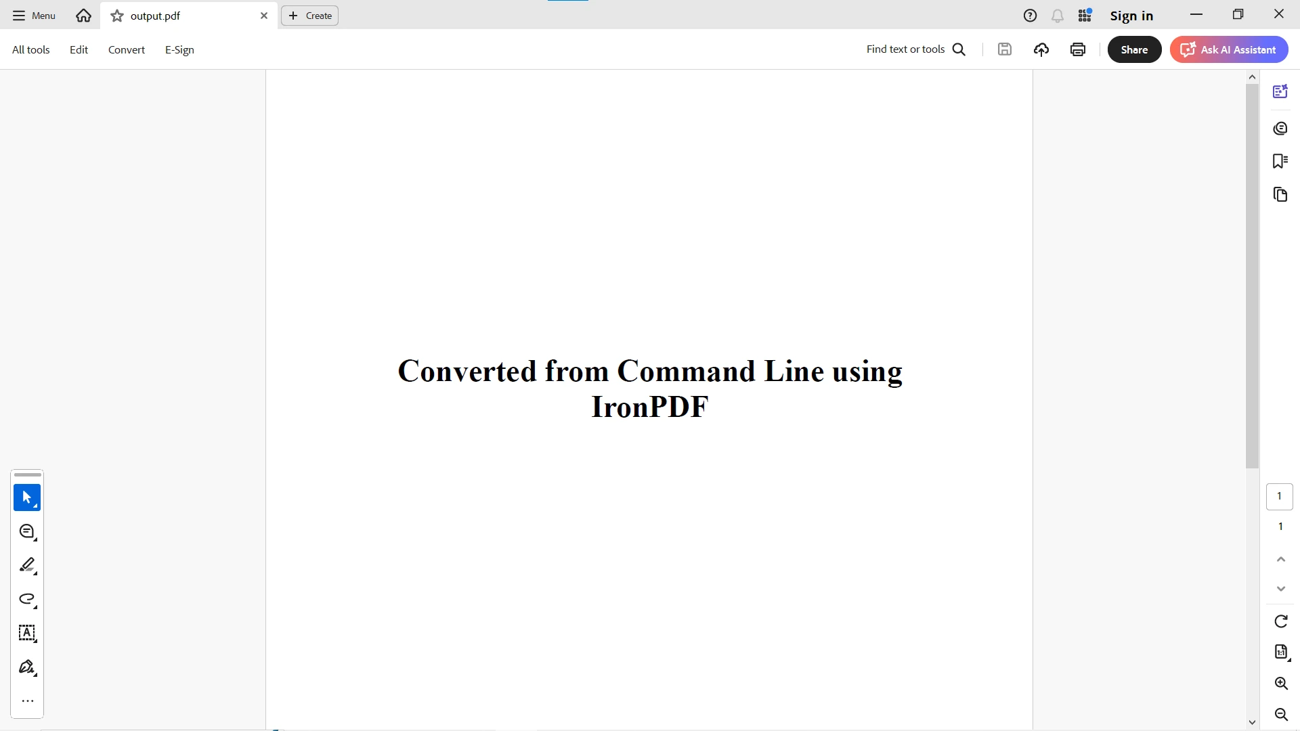1300x731 pixels.
Task: Choose the freehand draw tool
Action: coord(27,599)
